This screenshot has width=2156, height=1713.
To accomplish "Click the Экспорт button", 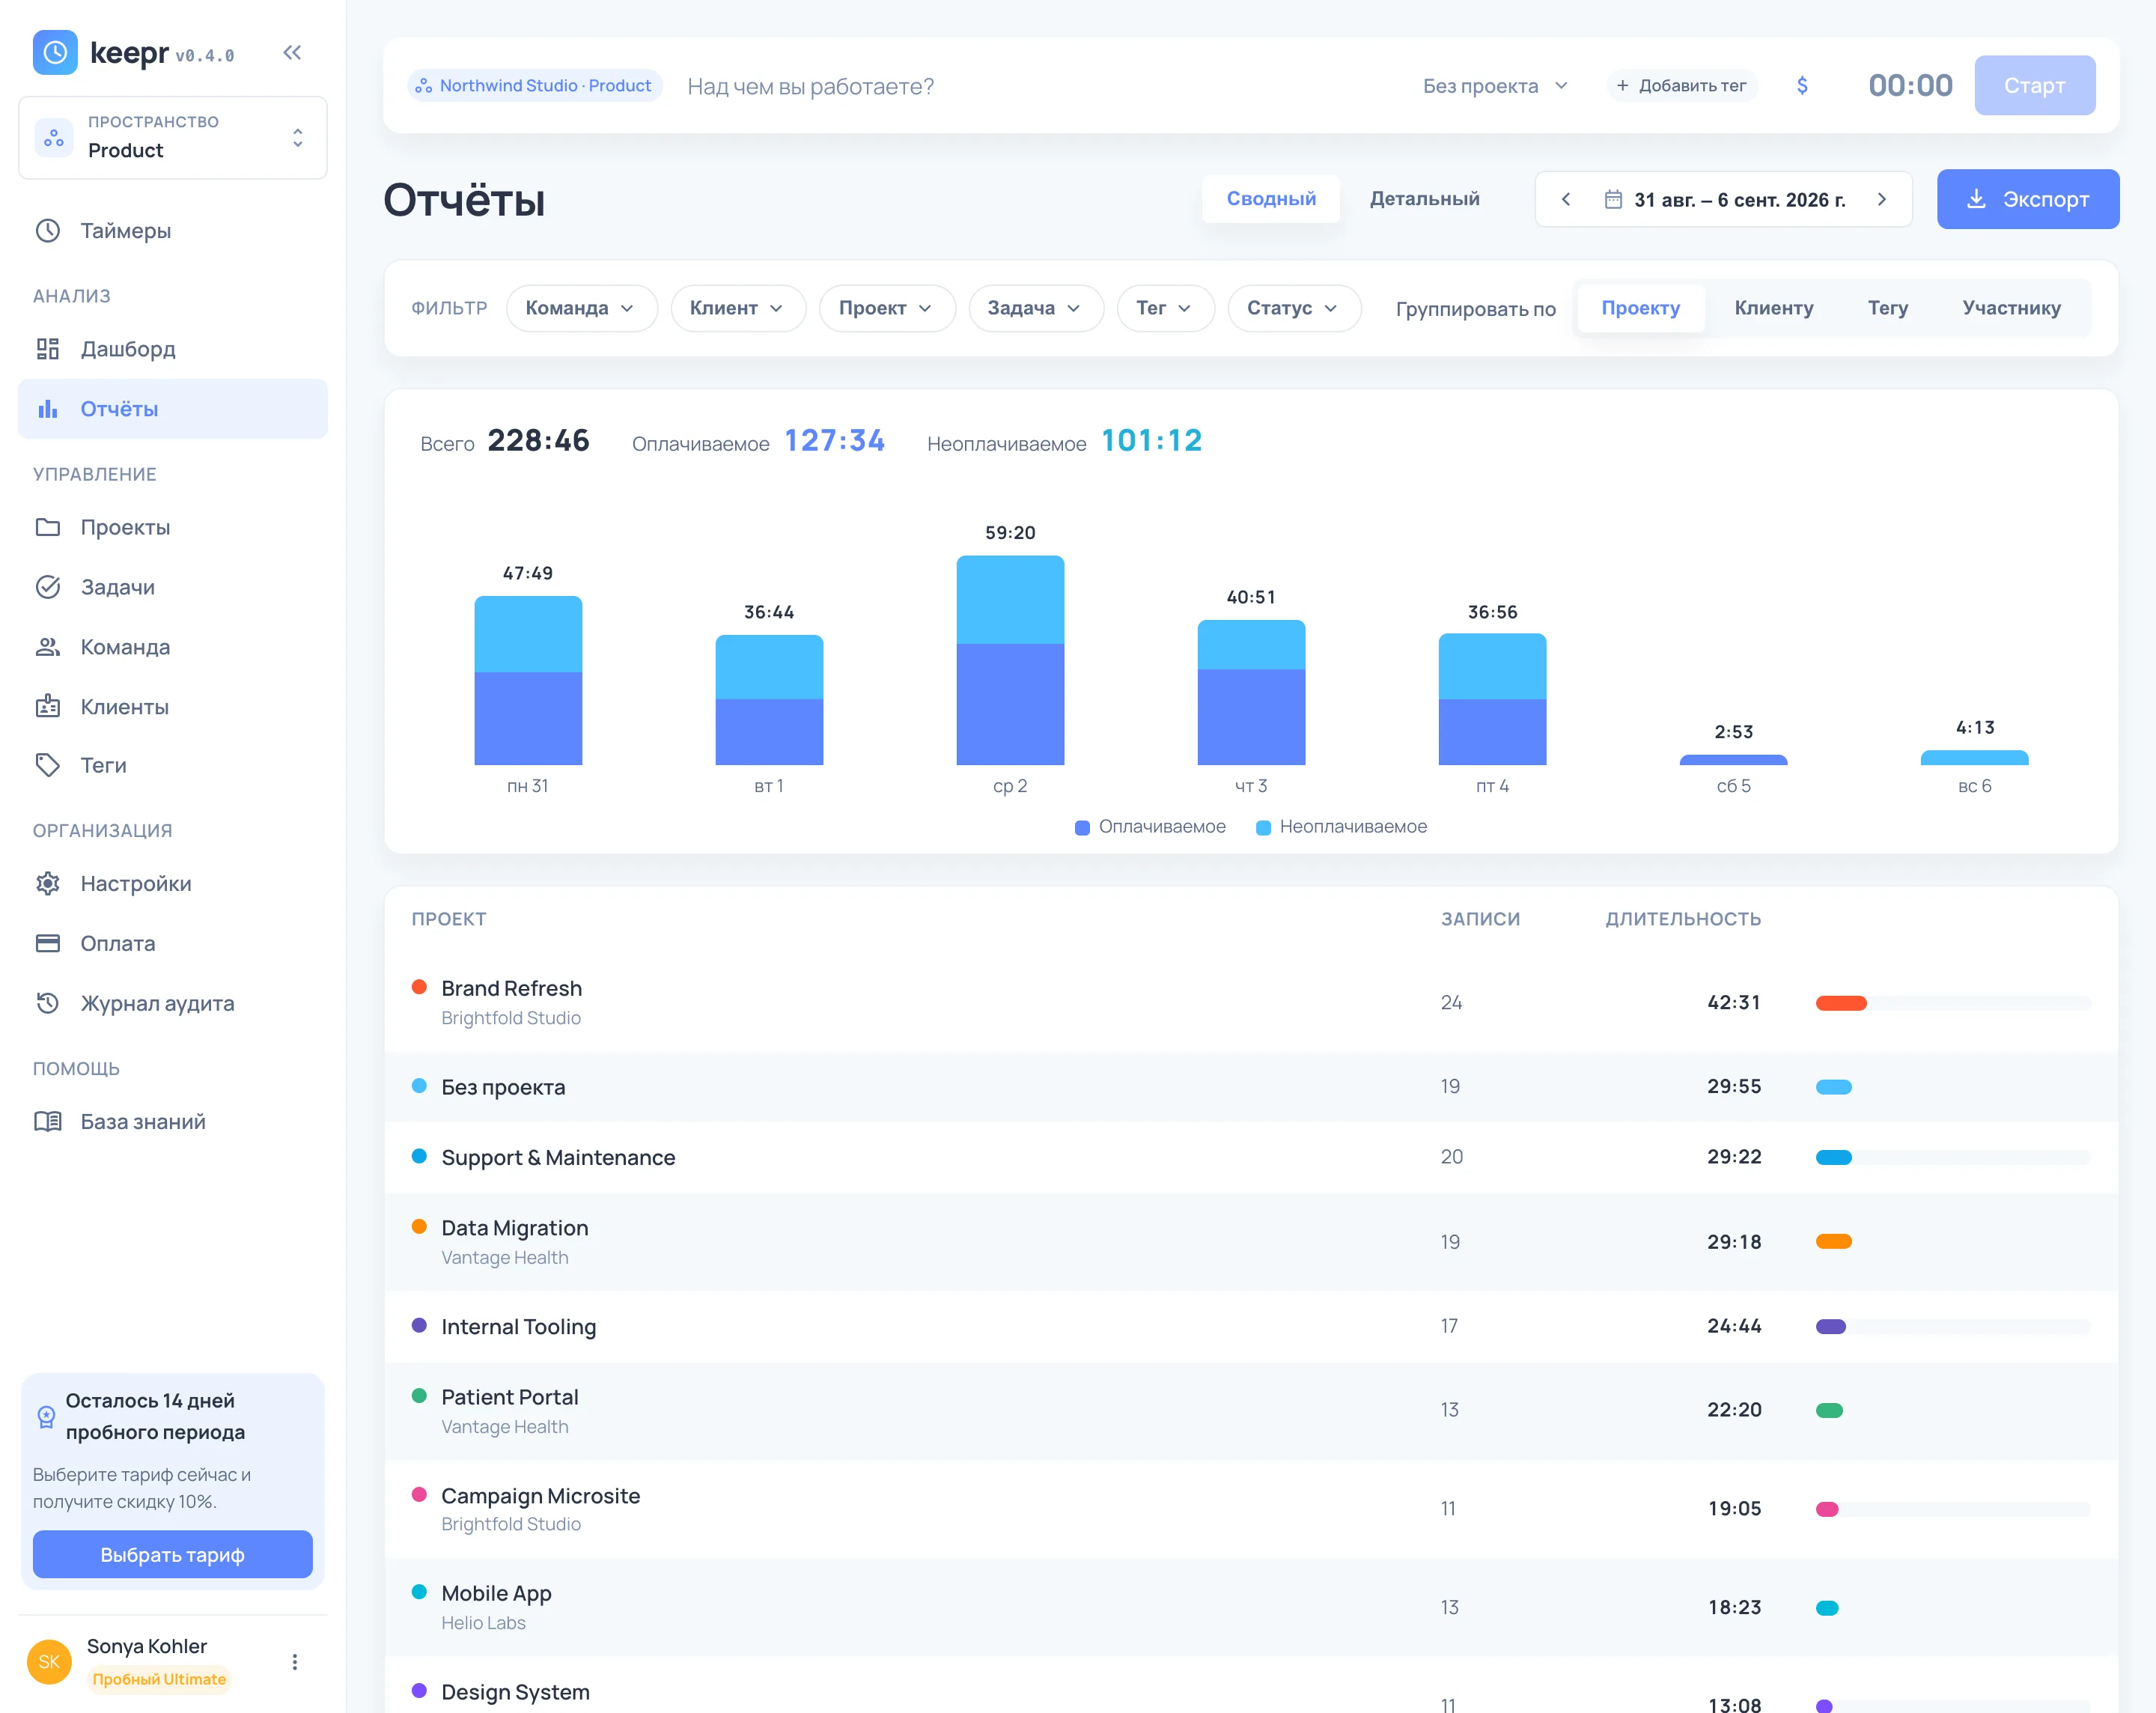I will click(x=2027, y=199).
